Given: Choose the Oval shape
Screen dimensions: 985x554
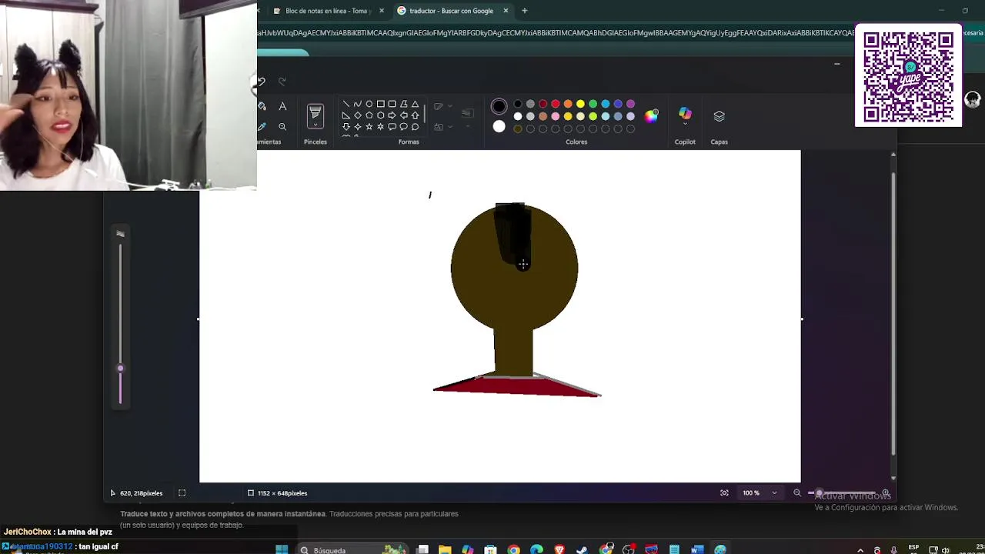Looking at the screenshot, I should [369, 104].
